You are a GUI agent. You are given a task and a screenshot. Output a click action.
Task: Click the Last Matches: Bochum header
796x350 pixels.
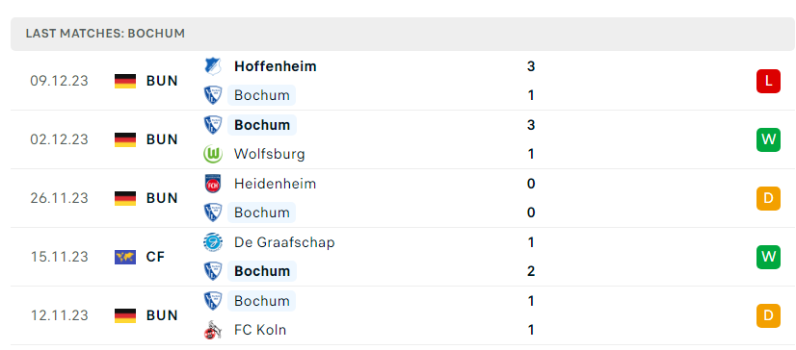pyautogui.click(x=105, y=34)
